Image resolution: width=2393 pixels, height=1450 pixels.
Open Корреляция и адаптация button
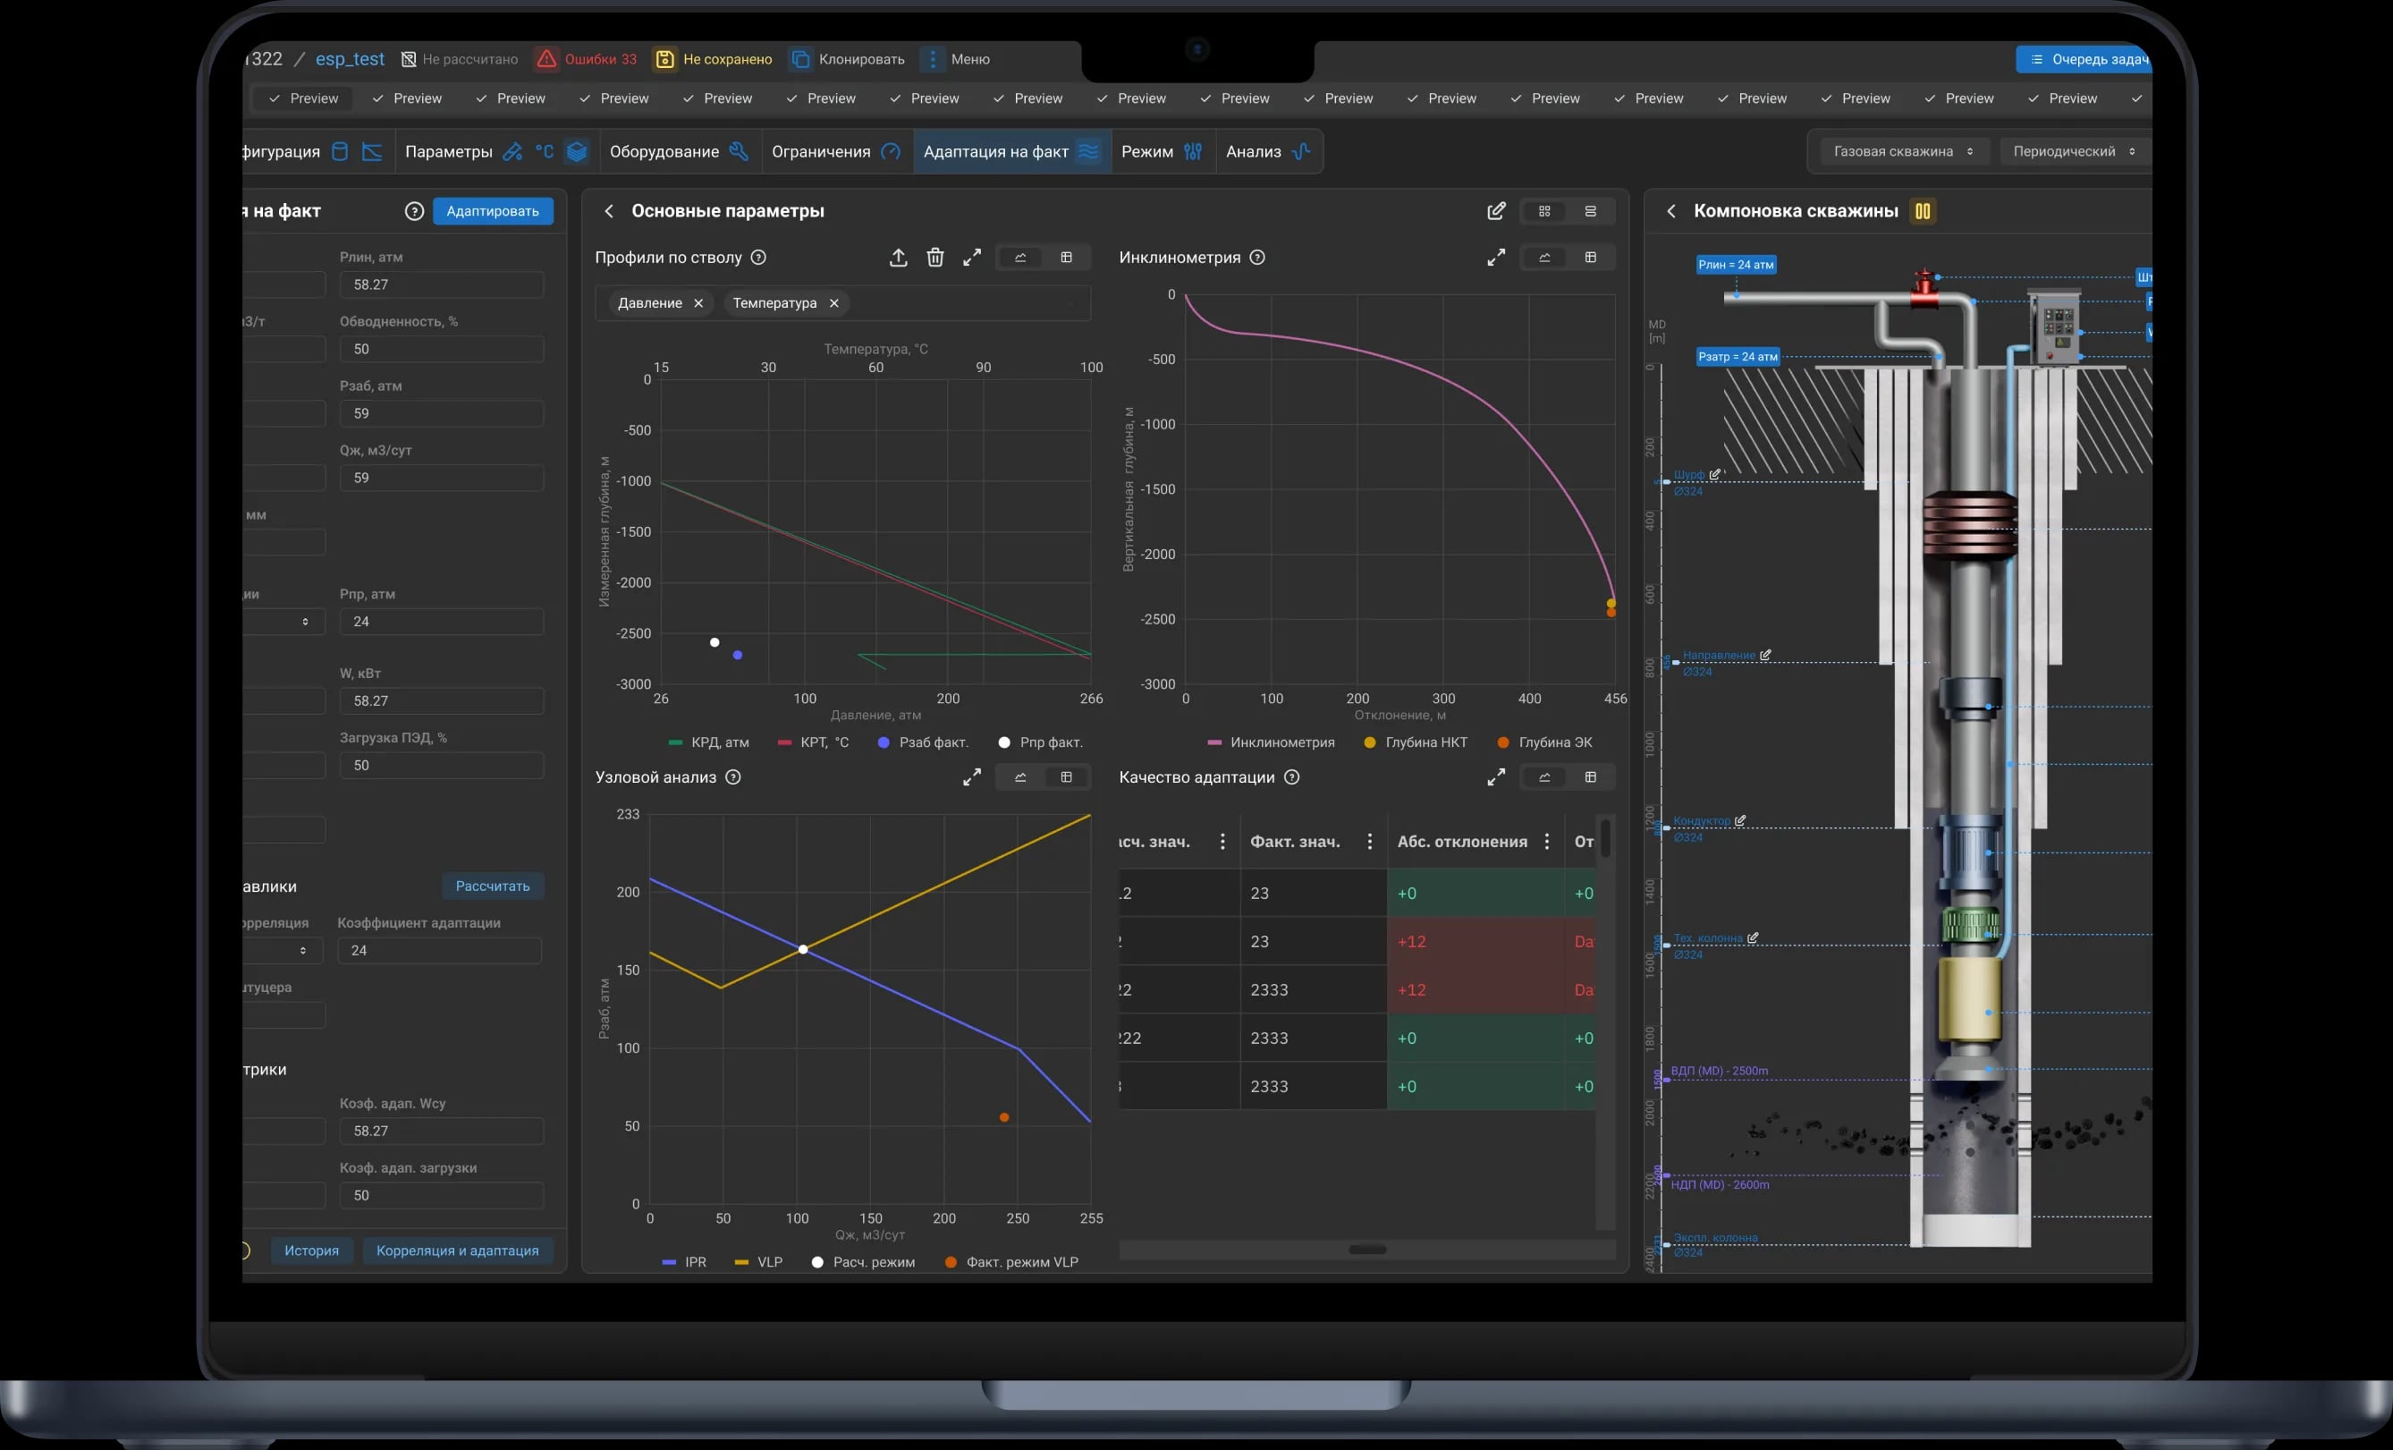[458, 1251]
